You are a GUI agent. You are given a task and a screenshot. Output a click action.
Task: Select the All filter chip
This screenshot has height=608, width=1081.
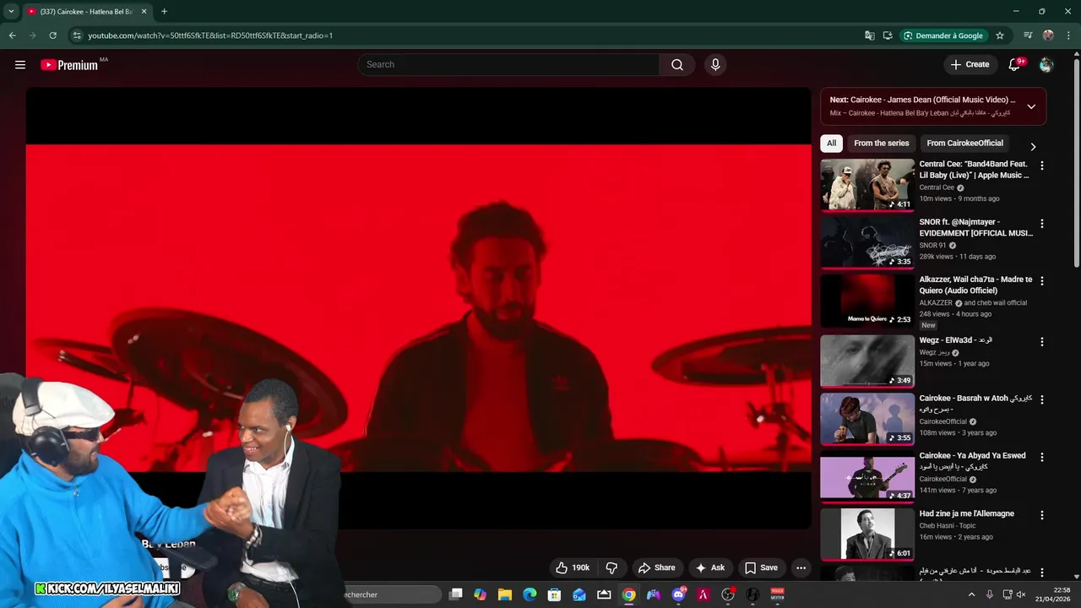tap(832, 143)
